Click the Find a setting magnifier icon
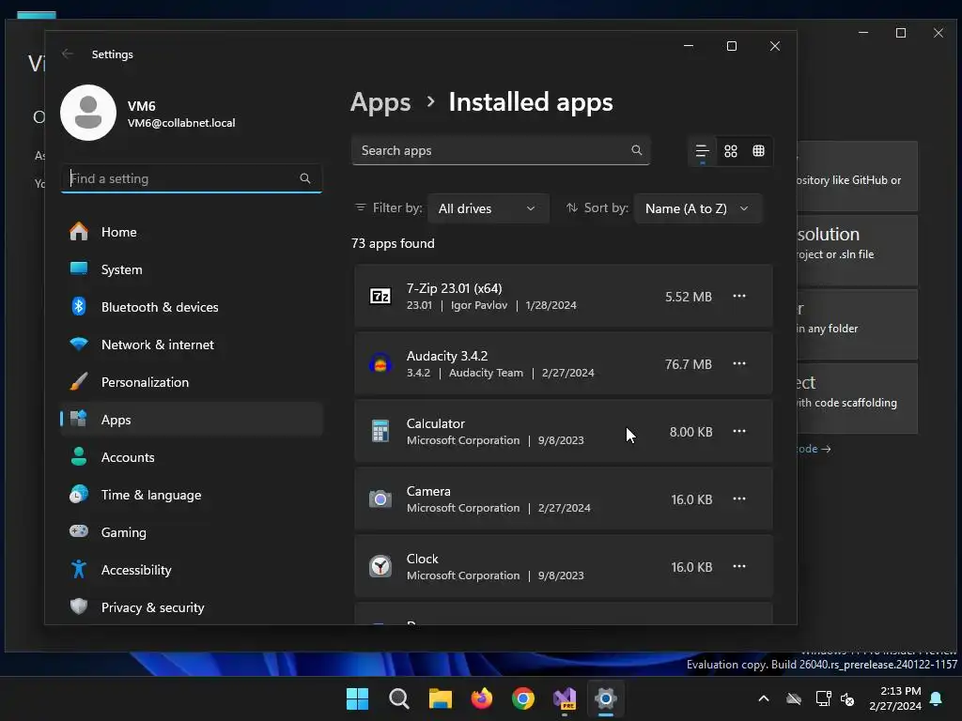 point(305,178)
